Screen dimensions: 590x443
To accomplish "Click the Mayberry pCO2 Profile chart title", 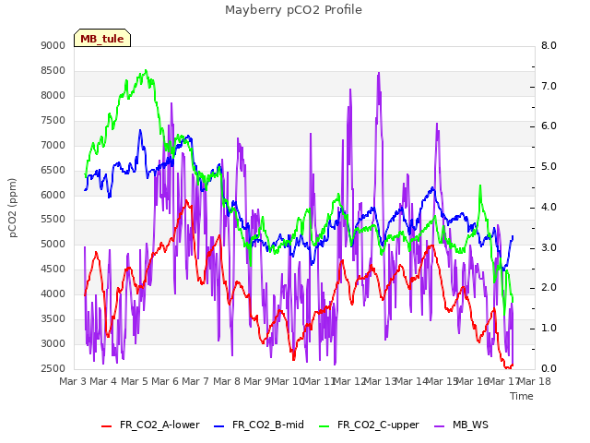I will coord(293,10).
